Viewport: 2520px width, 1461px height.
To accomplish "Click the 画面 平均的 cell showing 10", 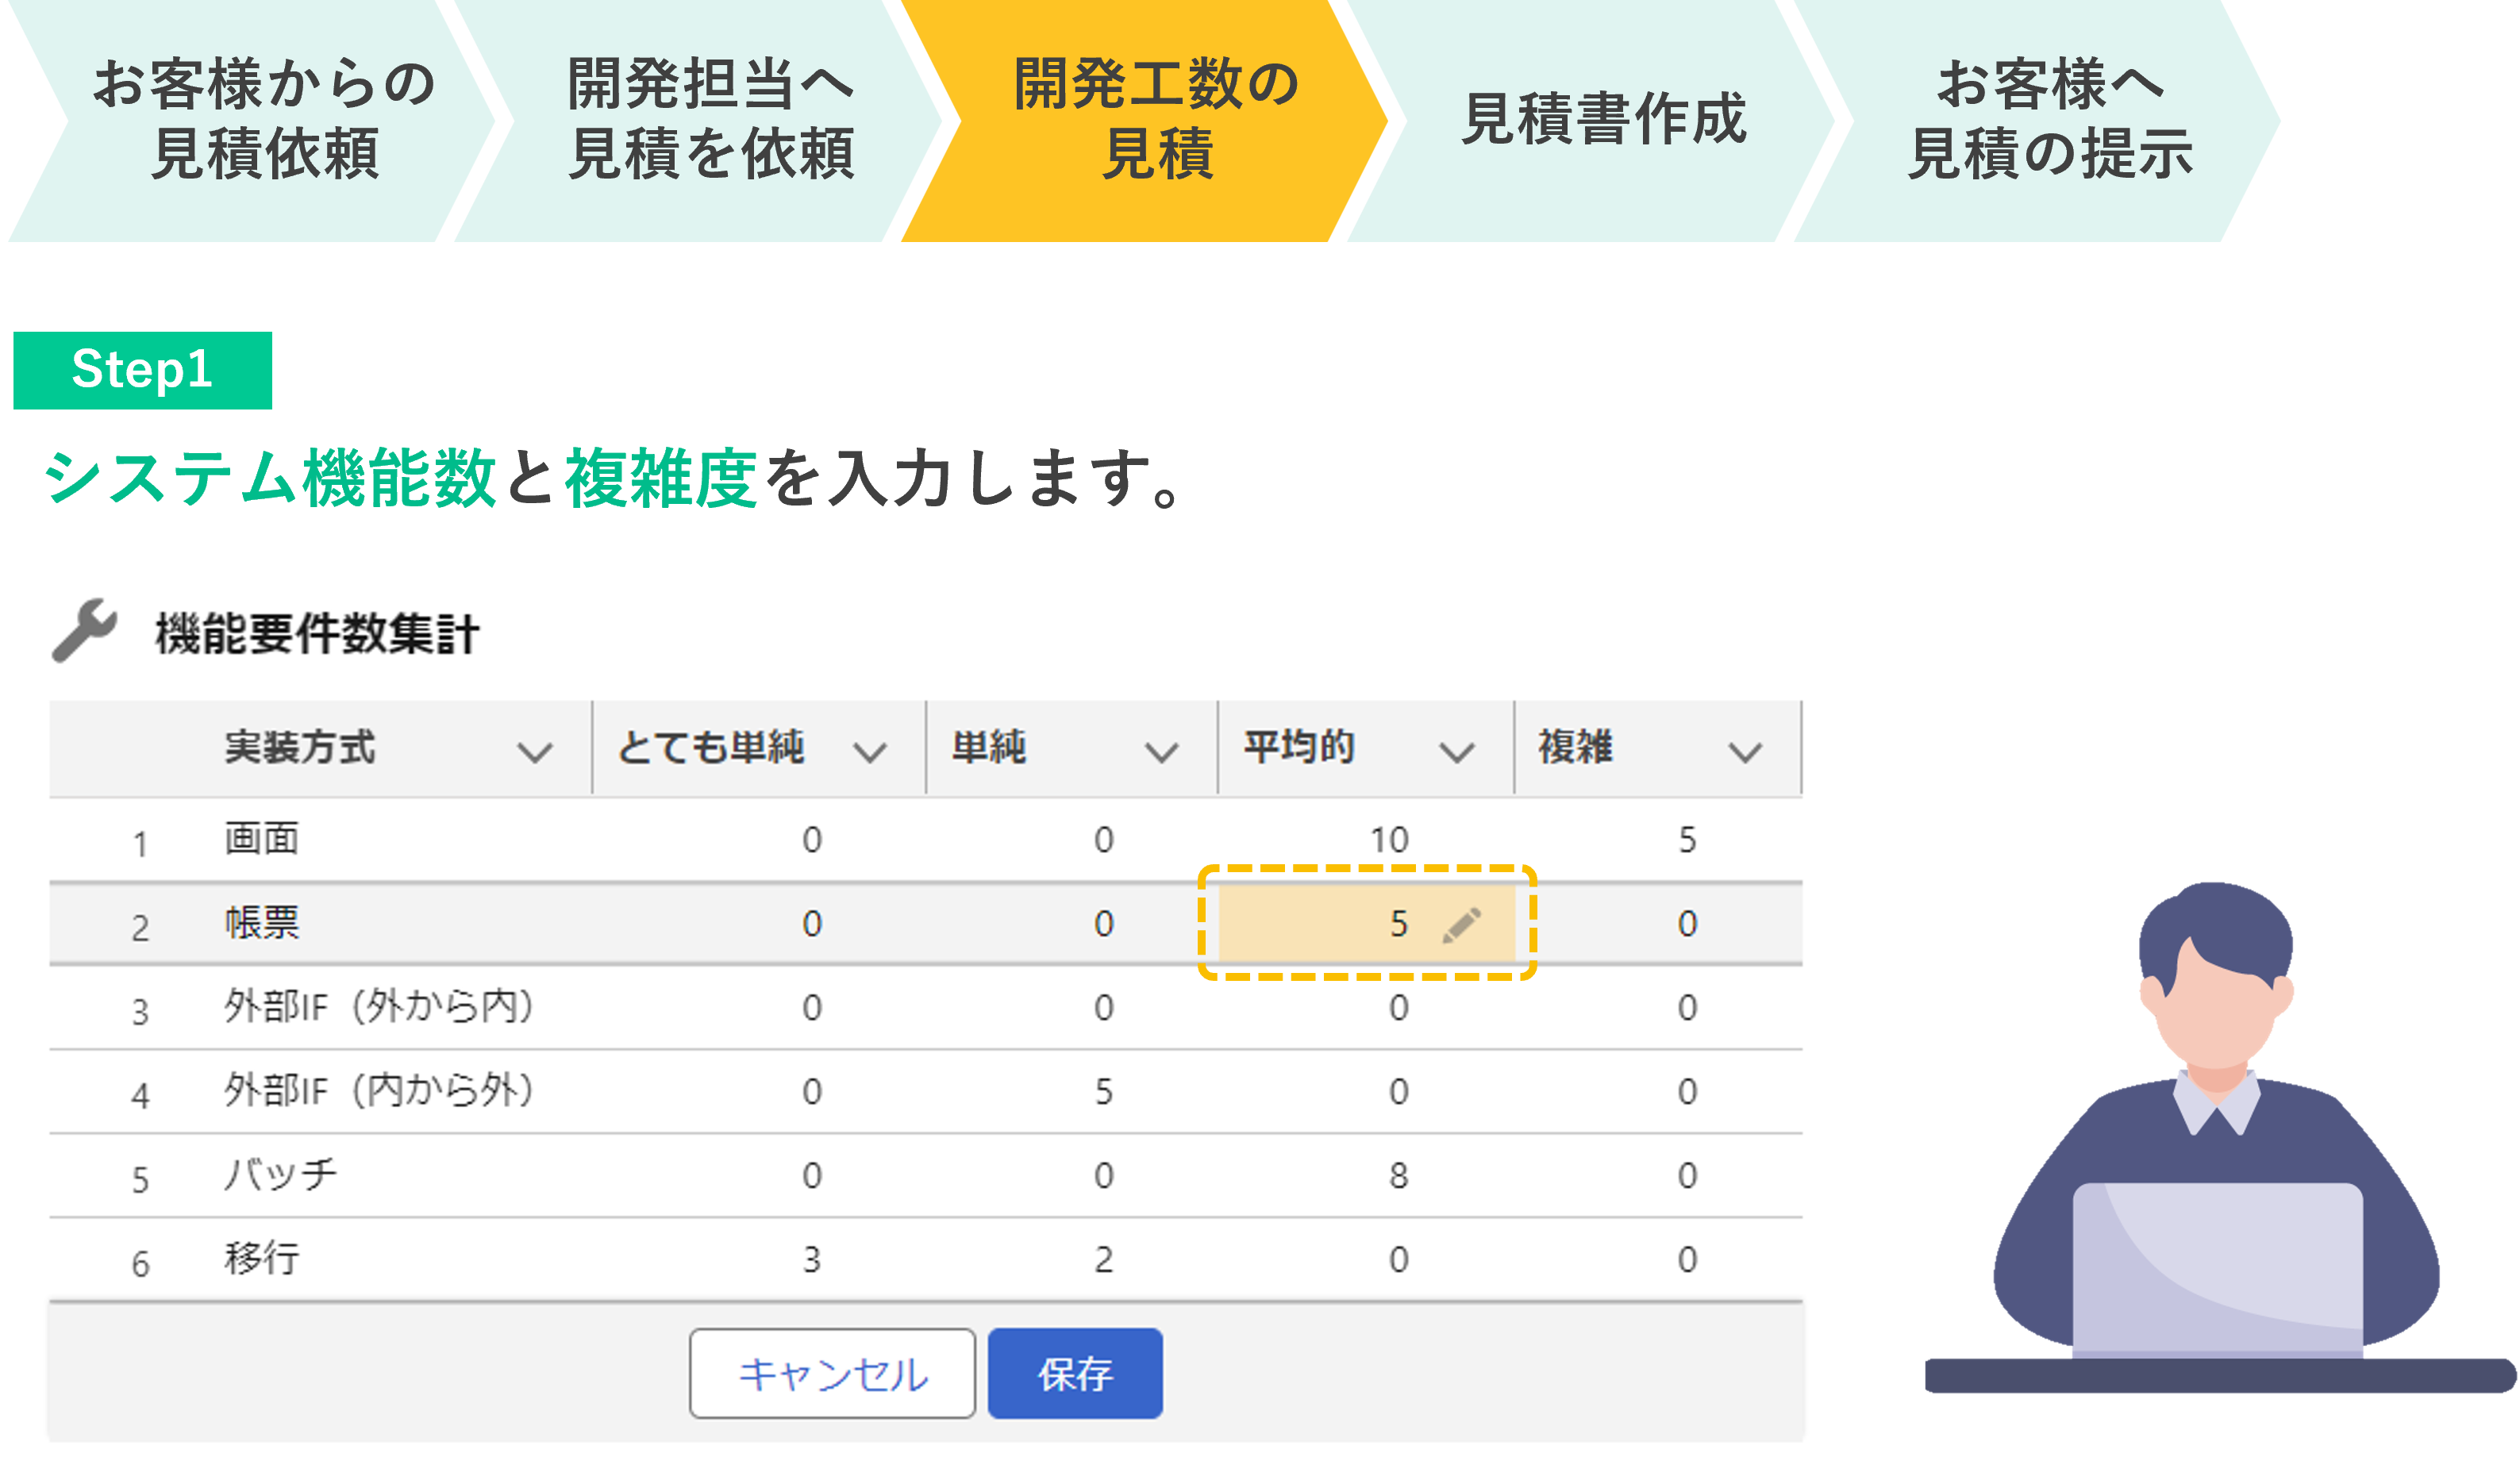I will tap(1389, 840).
